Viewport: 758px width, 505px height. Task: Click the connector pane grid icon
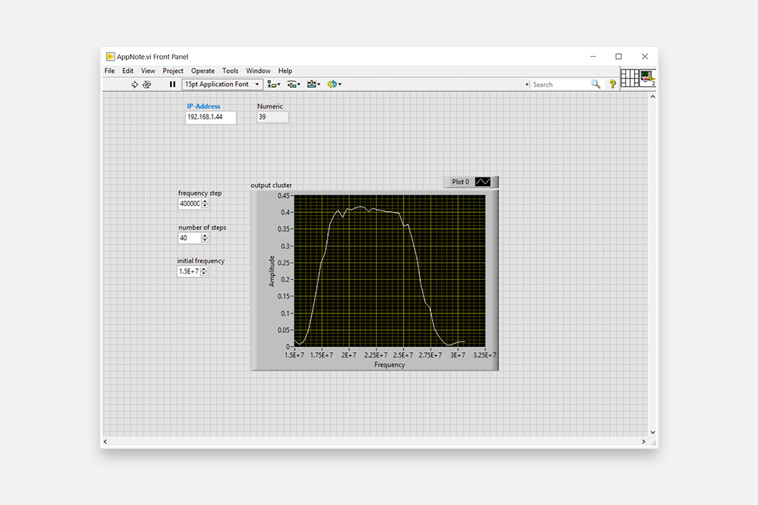630,77
